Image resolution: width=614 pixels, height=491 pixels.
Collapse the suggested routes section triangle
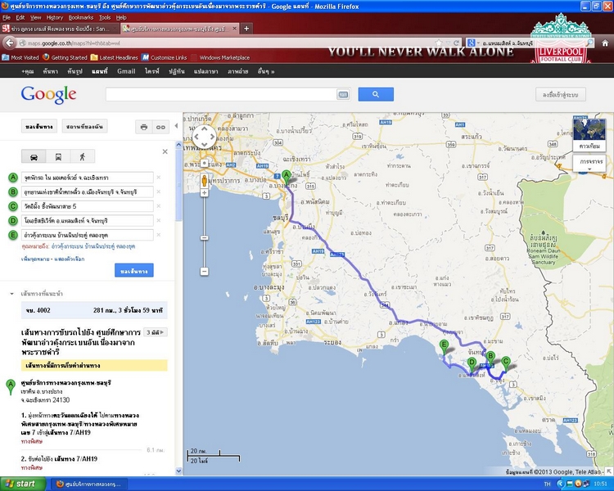[11, 293]
